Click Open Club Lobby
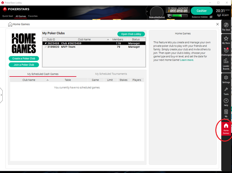This screenshot has height=173, width=232. point(131,34)
